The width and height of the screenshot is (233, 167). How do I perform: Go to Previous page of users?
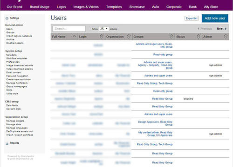pyautogui.click(x=205, y=29)
